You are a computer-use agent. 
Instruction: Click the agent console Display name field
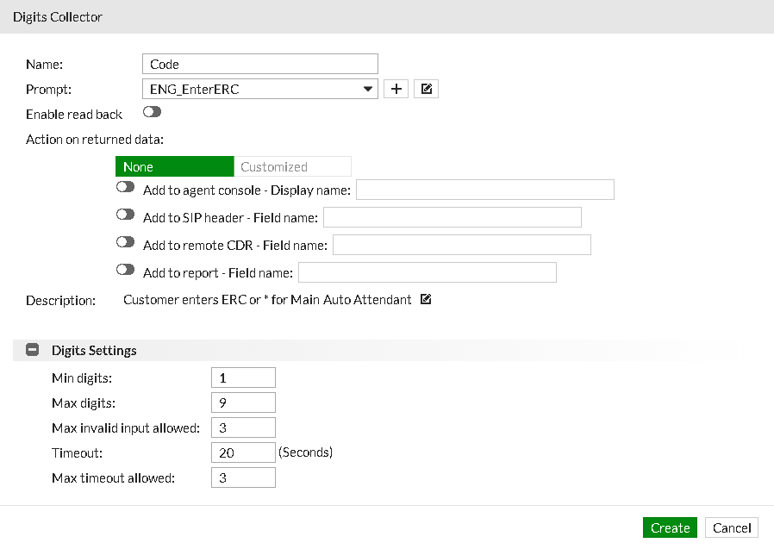pos(485,190)
